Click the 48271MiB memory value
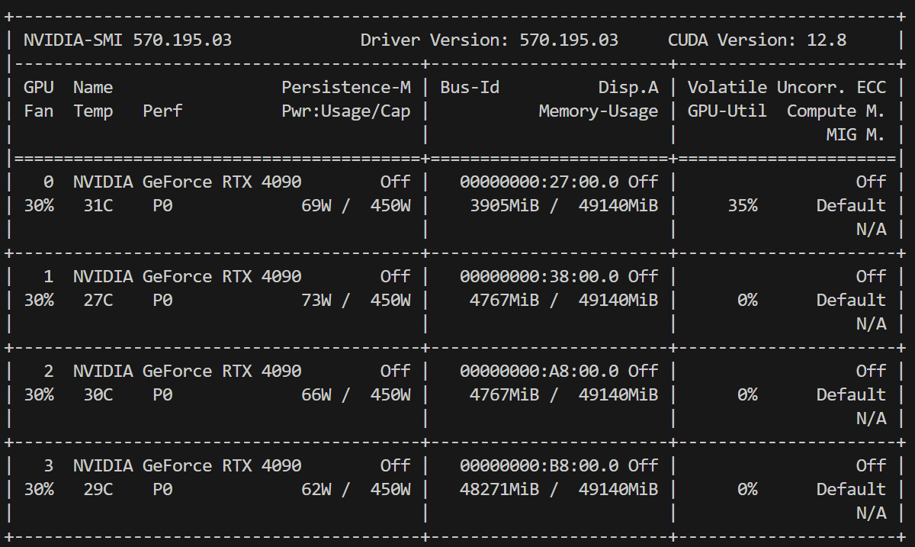Screen dimensions: 915x547 tap(499, 490)
